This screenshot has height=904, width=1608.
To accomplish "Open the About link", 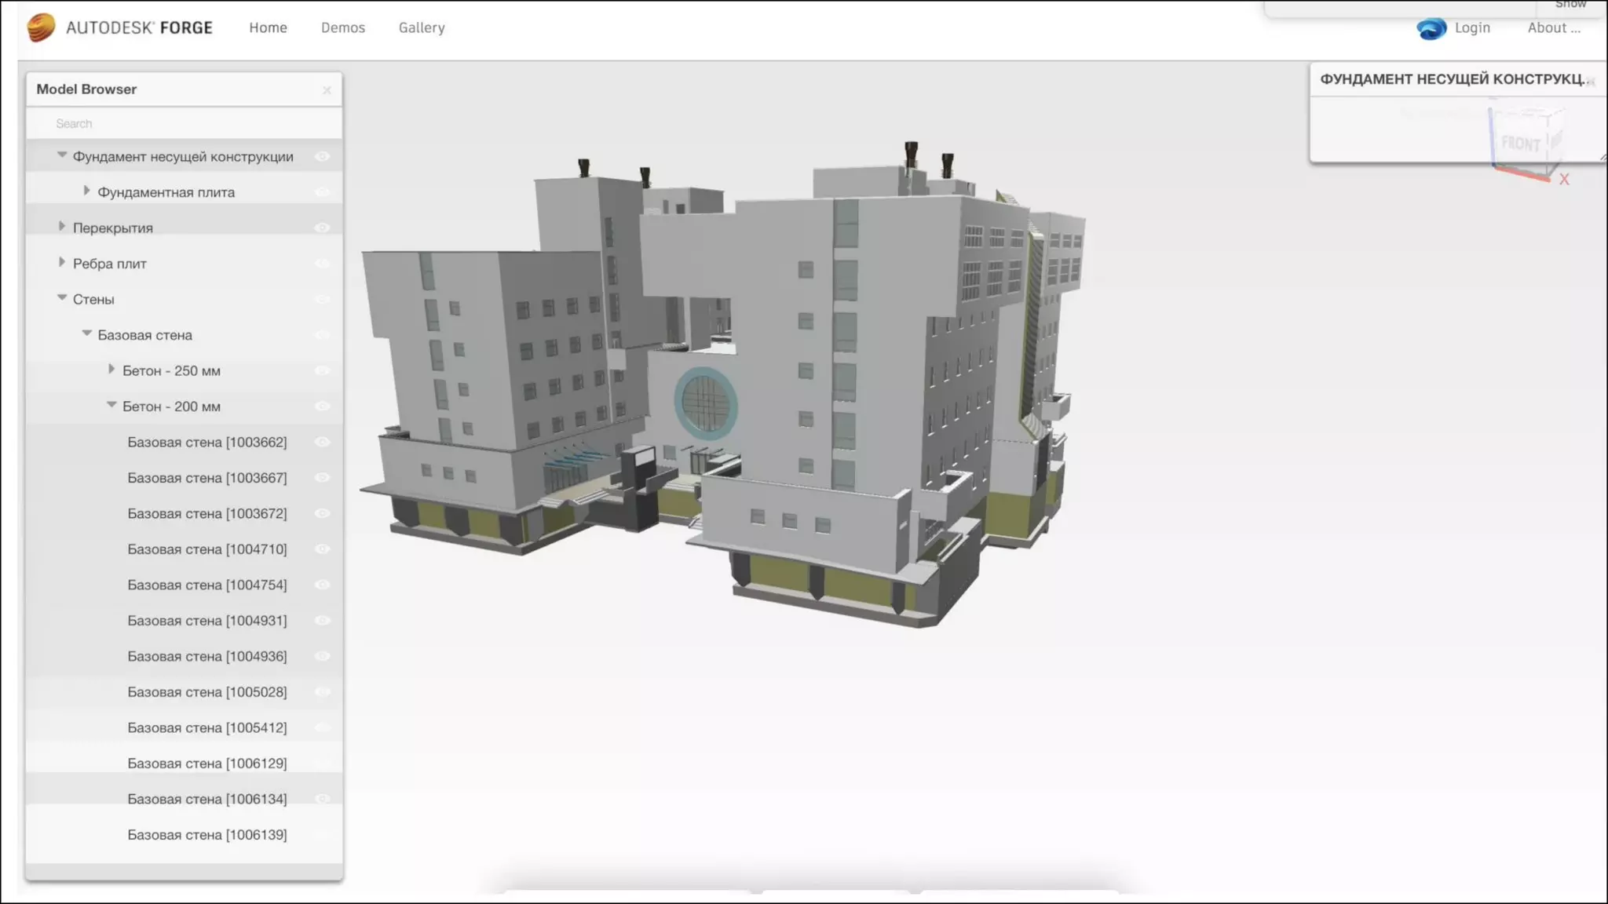I will 1553,27.
